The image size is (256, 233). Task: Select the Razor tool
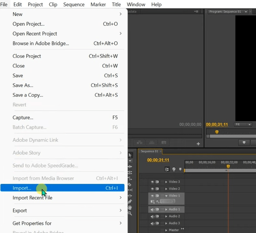[x=130, y=185]
